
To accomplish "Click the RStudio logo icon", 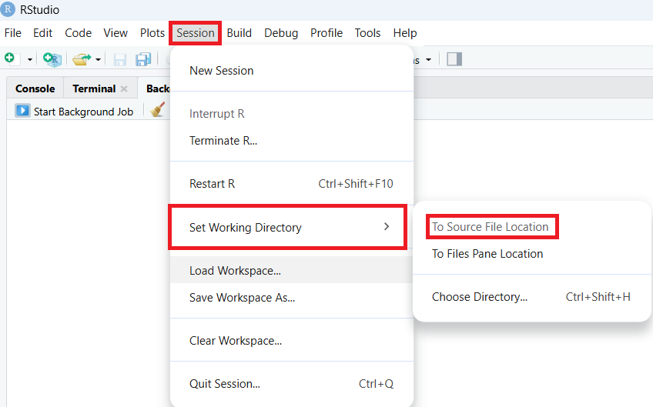I will click(x=8, y=9).
